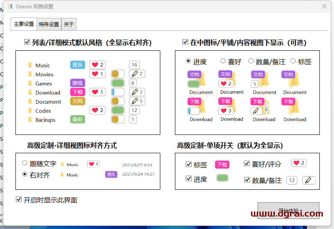Click the green progress sample beside 进度 checkbox
This screenshot has width=334, height=229.
click(223, 178)
